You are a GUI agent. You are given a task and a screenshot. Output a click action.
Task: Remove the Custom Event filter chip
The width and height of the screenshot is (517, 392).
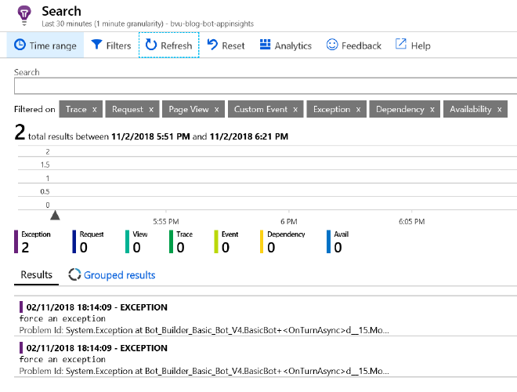[295, 110]
